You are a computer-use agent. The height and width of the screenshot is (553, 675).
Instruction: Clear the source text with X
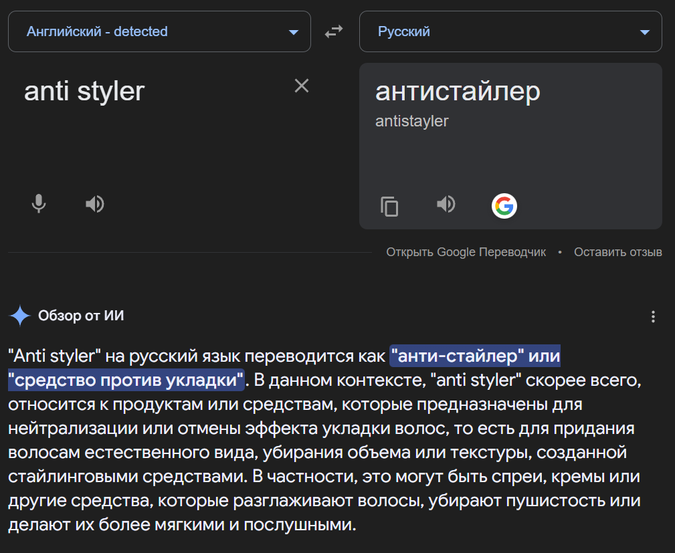tap(302, 86)
